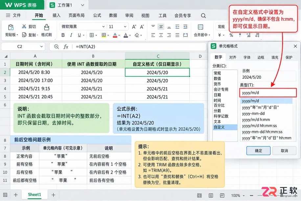Switch to 保护 tab in the dialog
This screenshot has width=301, height=201.
coord(289,57)
